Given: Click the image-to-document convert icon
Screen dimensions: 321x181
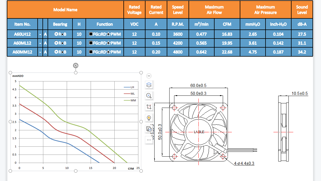Looking at the screenshot, I should click(x=149, y=129).
